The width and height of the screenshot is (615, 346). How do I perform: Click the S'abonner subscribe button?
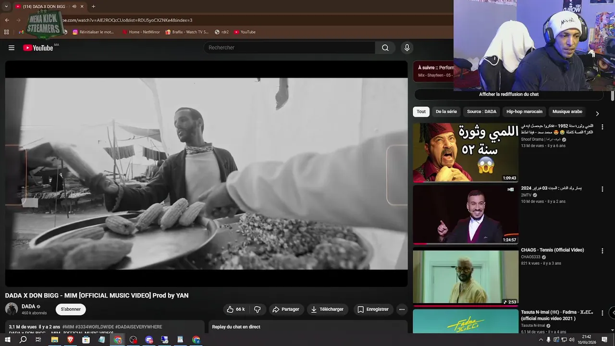(71, 309)
